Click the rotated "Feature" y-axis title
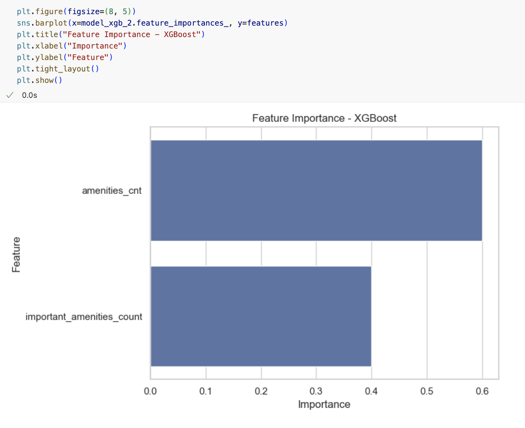The width and height of the screenshot is (525, 428). (16, 255)
